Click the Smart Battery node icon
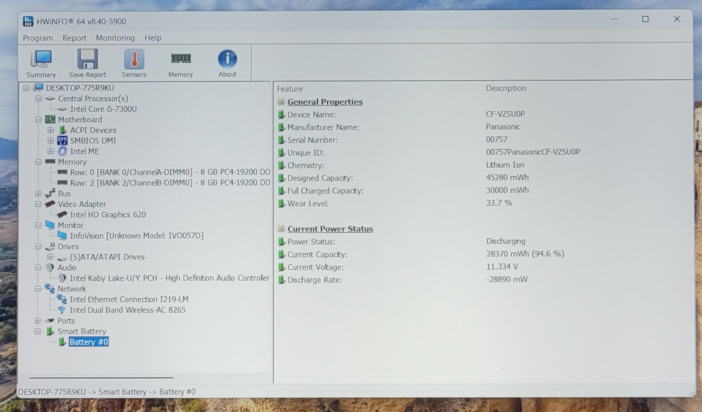 (50, 331)
